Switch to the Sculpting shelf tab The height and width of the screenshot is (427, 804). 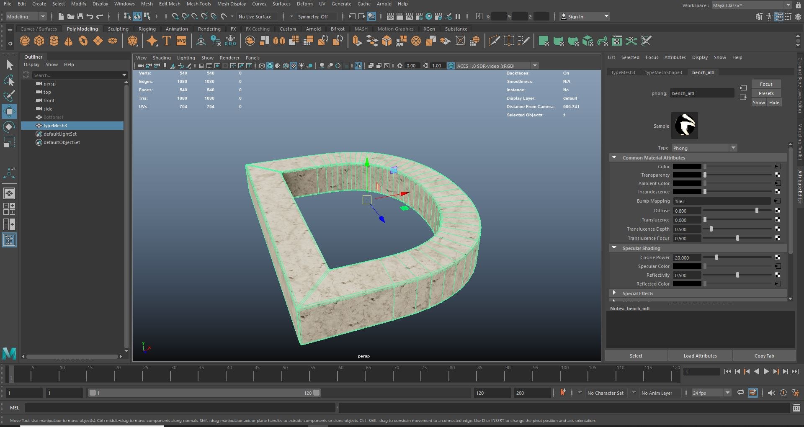pyautogui.click(x=118, y=29)
